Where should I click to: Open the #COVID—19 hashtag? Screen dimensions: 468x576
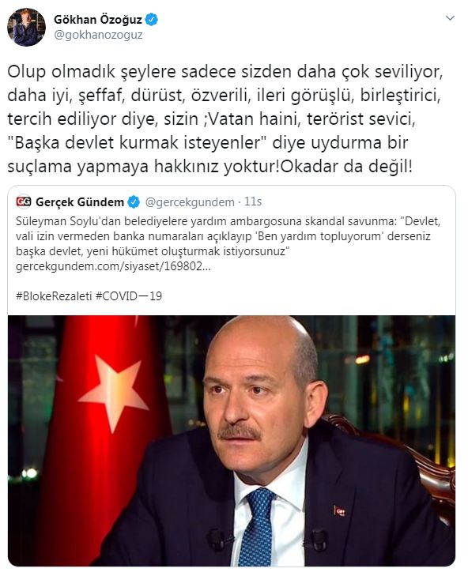pyautogui.click(x=129, y=296)
